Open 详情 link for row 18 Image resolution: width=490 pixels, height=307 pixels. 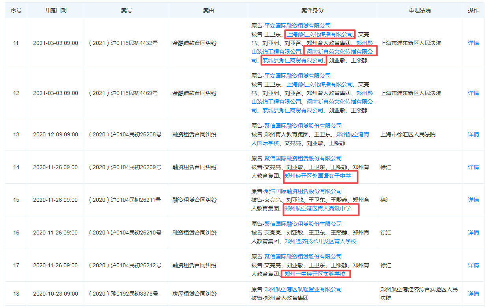[473, 294]
